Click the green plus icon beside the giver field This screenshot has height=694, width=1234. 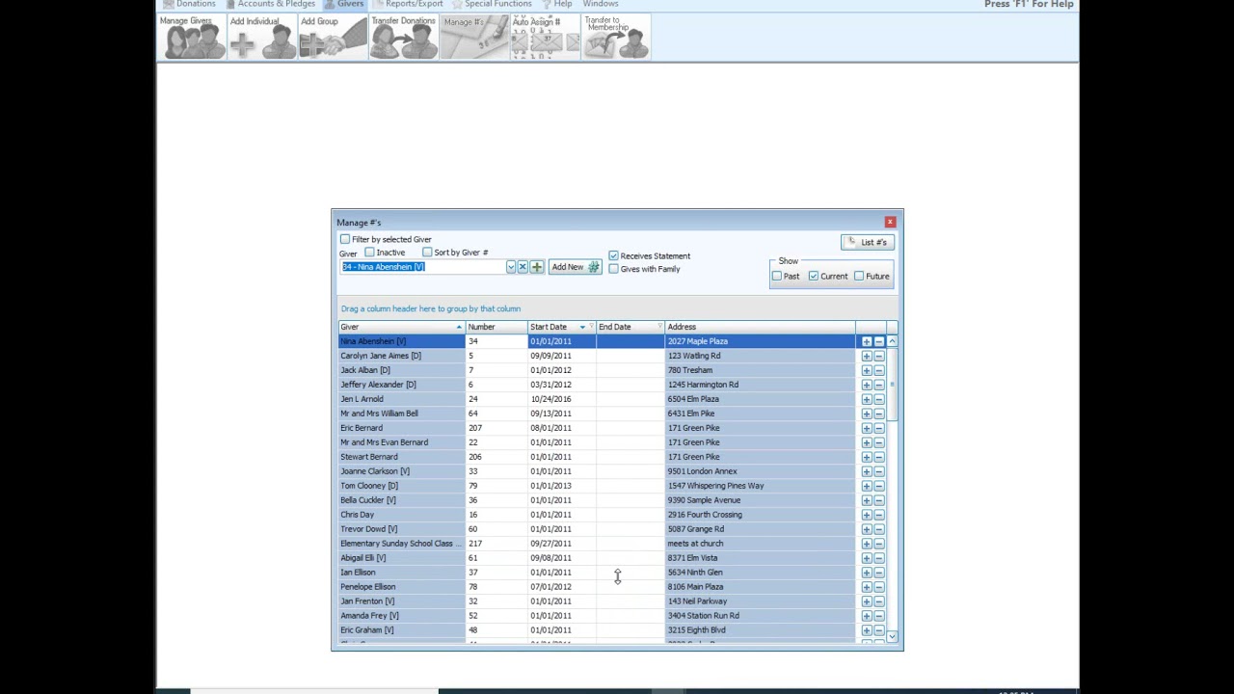(537, 266)
